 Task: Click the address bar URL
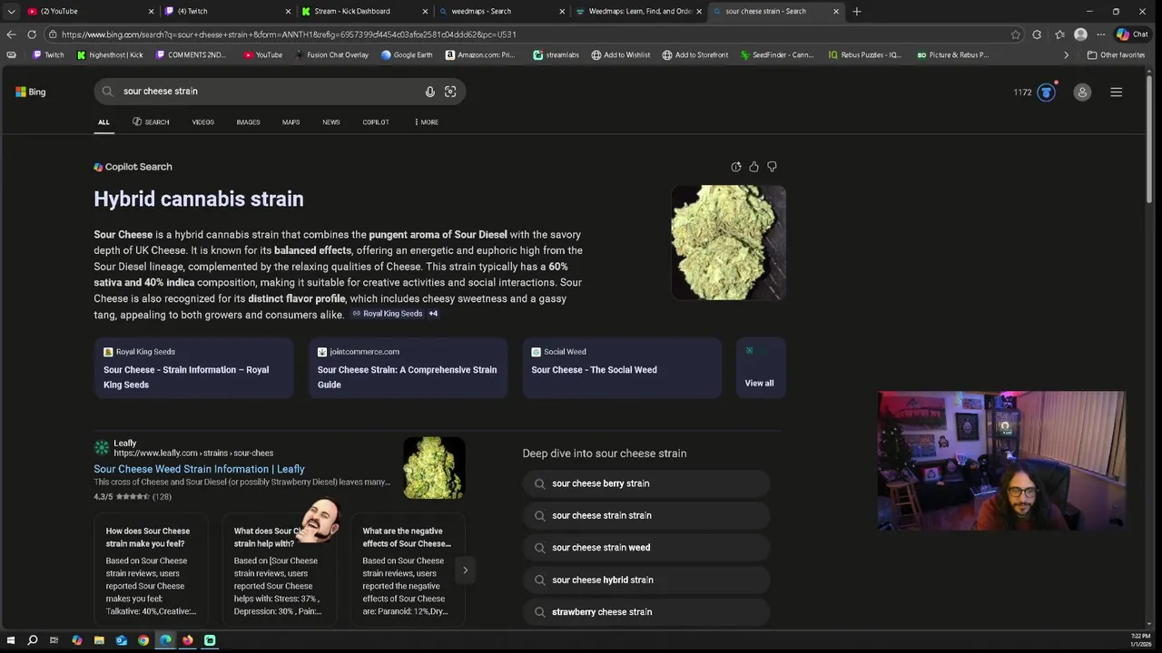[289, 34]
